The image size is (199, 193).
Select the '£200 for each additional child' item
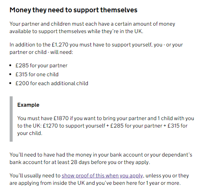52,83
